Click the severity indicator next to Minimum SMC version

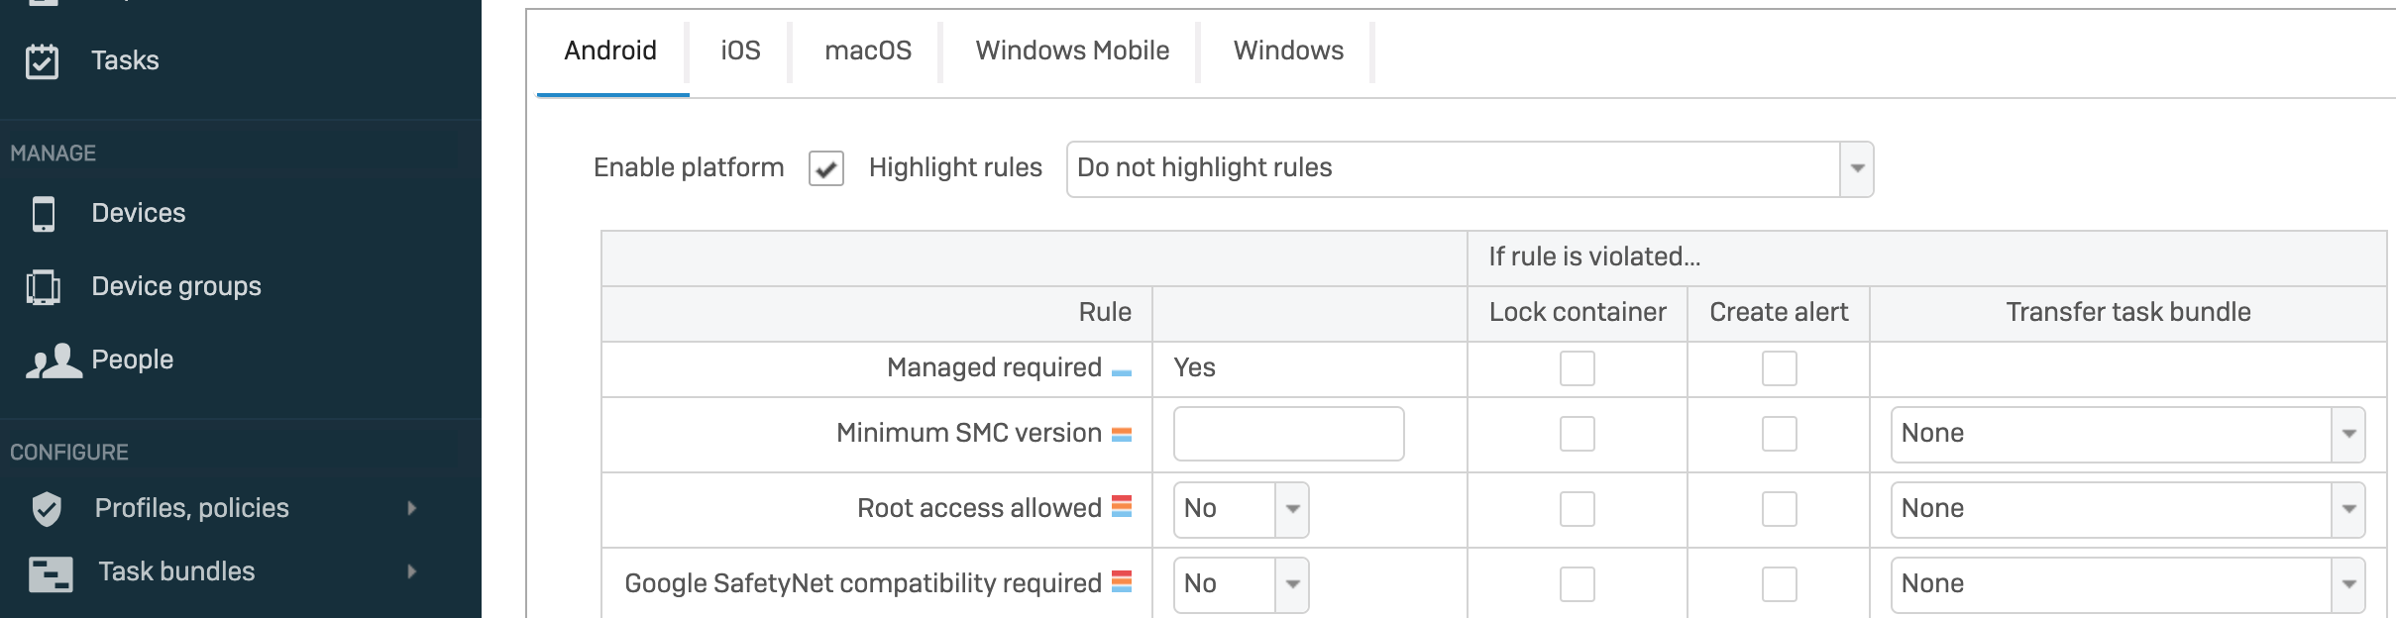click(x=1122, y=435)
